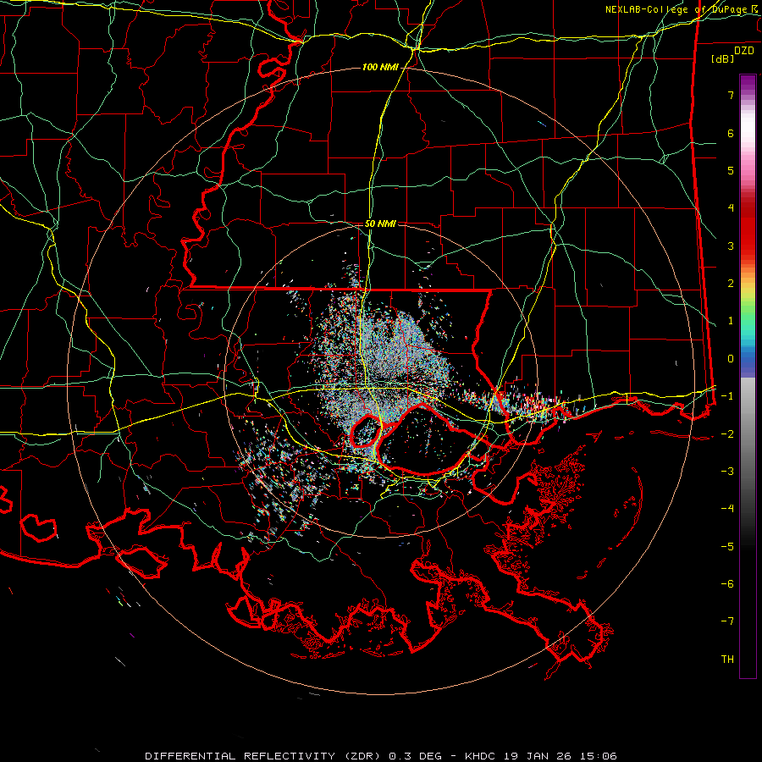Click the 2 value on color scale
Screen dimensions: 762x762
click(731, 284)
